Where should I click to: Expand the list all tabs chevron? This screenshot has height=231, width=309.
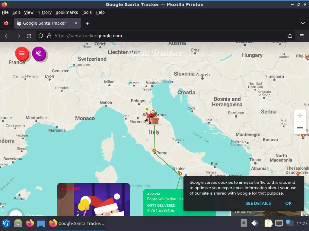pos(303,23)
